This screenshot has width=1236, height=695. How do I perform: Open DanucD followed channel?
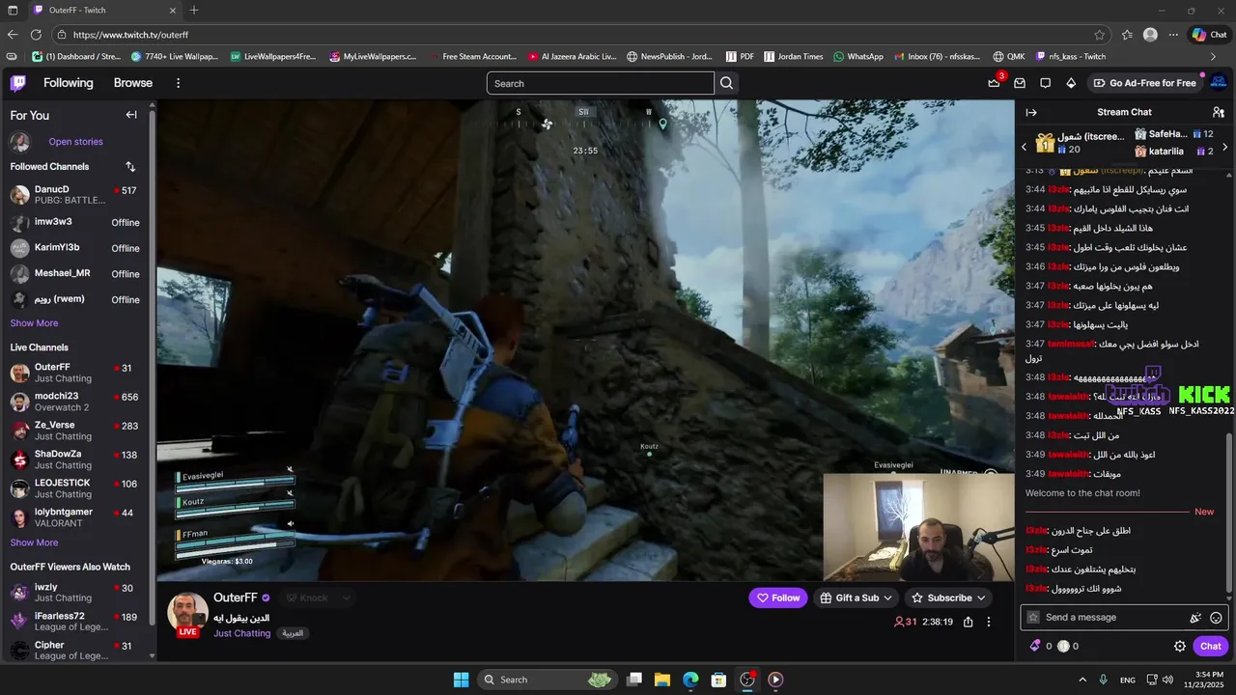click(75, 195)
